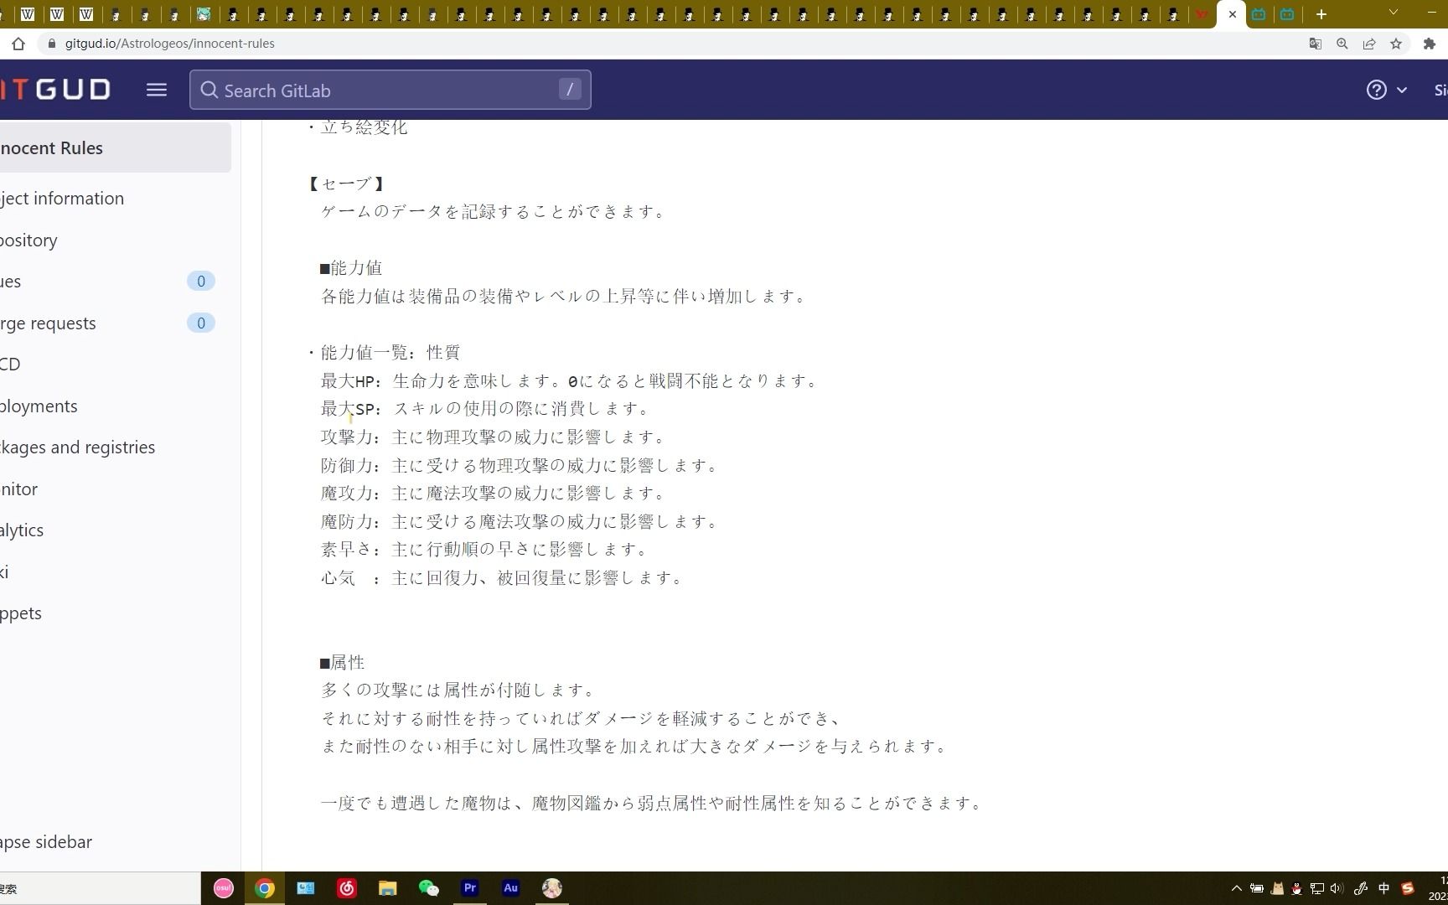Open the GitLab hamburger menu icon
The image size is (1448, 905).
[157, 90]
